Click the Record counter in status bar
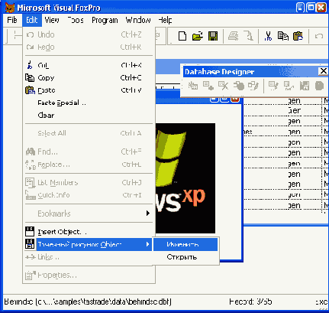Screen dimensions: 329x313 coord(250,302)
